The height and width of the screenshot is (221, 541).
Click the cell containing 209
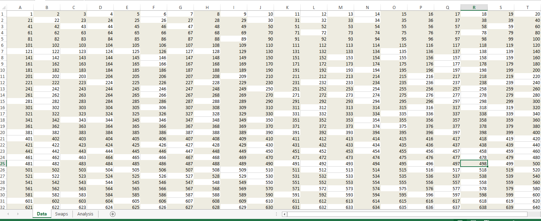point(234,76)
